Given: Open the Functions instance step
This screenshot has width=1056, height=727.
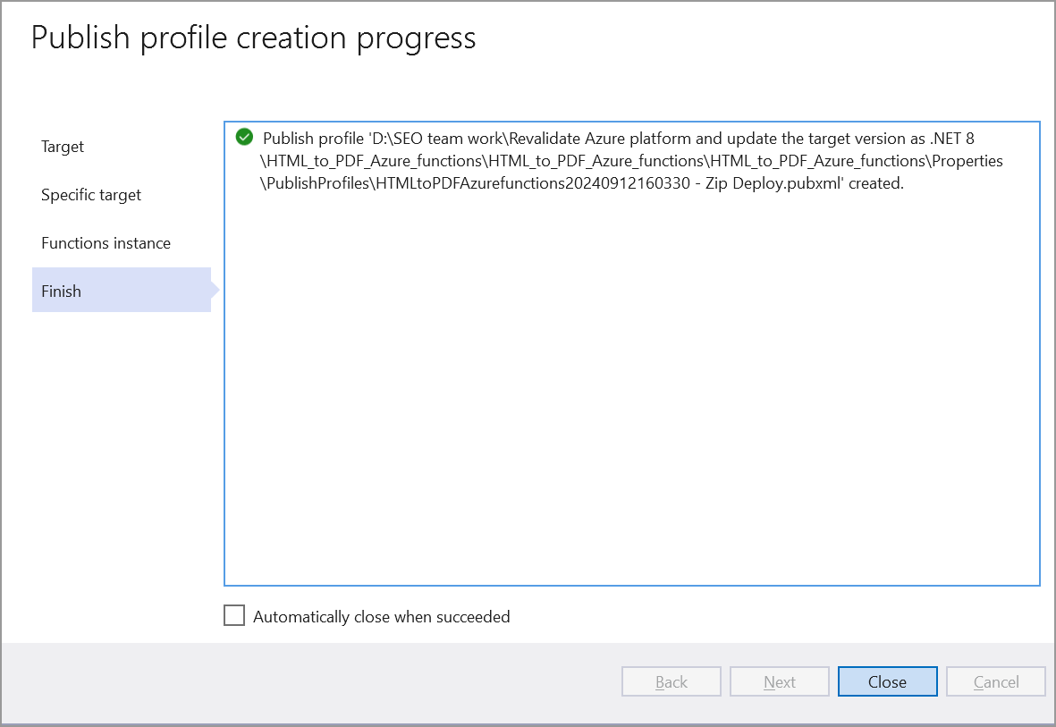Looking at the screenshot, I should [x=106, y=243].
